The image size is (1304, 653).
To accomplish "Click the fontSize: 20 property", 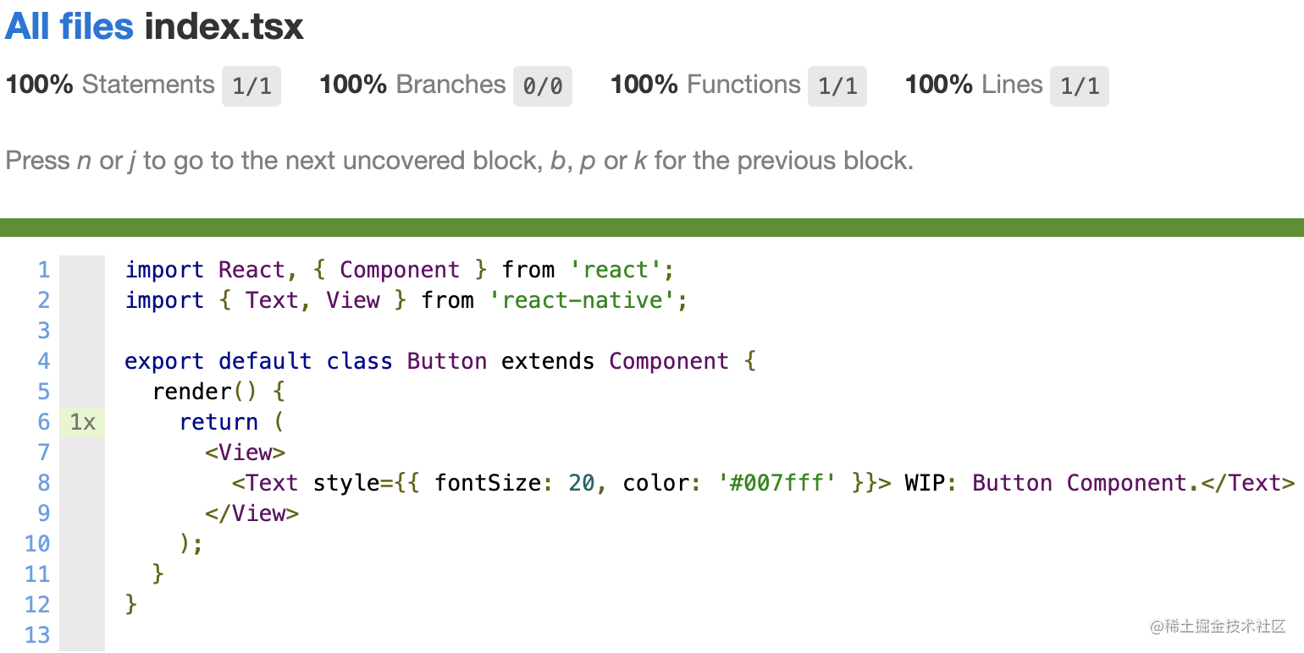I will coord(515,483).
